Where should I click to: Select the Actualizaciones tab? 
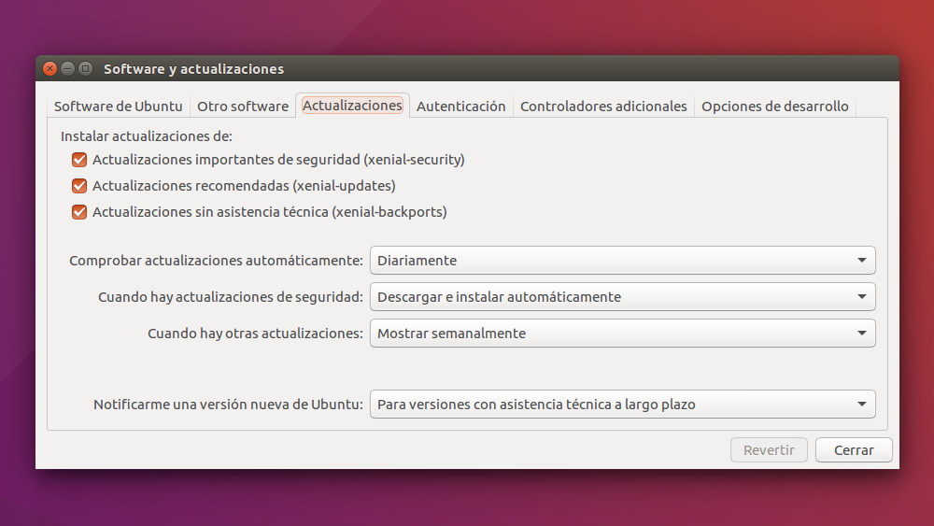(x=352, y=106)
